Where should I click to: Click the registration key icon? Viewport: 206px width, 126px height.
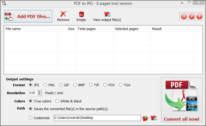(x=191, y=16)
